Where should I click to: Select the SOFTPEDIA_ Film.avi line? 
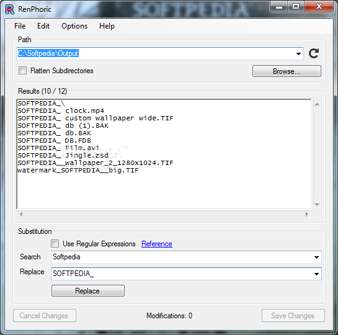[58, 148]
